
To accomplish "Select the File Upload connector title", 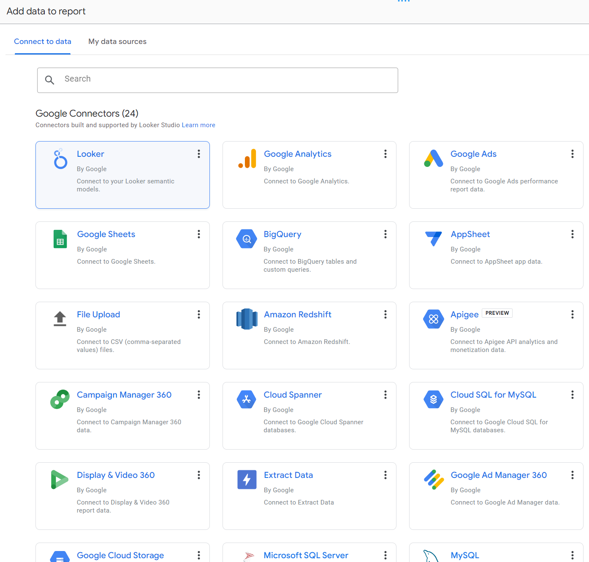I will click(x=98, y=314).
